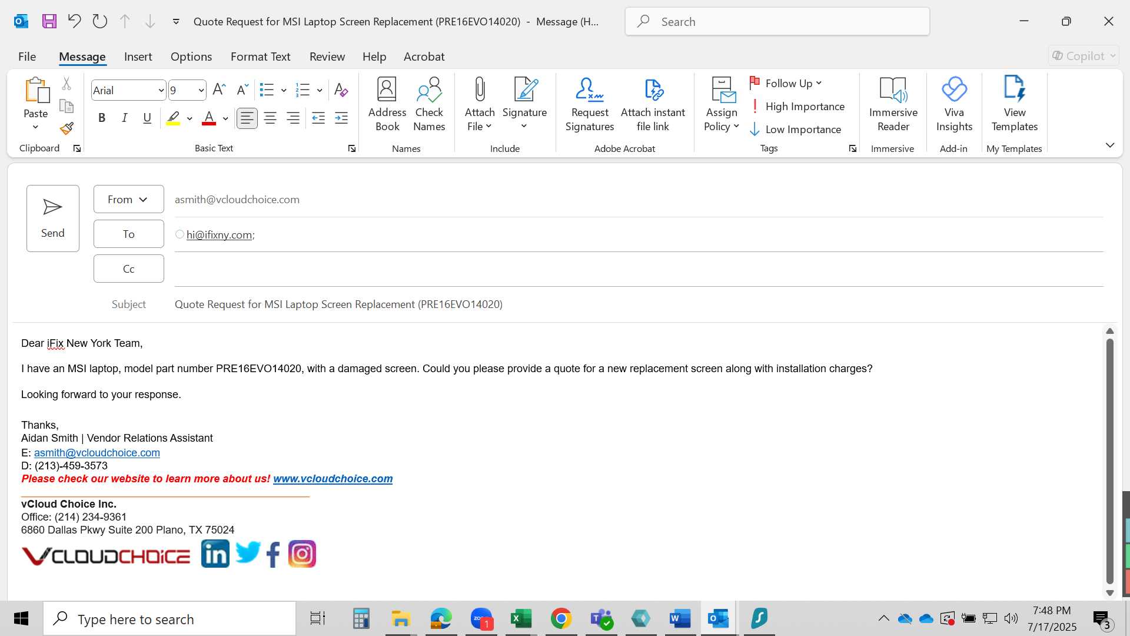Open the Address Book
Image resolution: width=1130 pixels, height=636 pixels.
click(387, 105)
